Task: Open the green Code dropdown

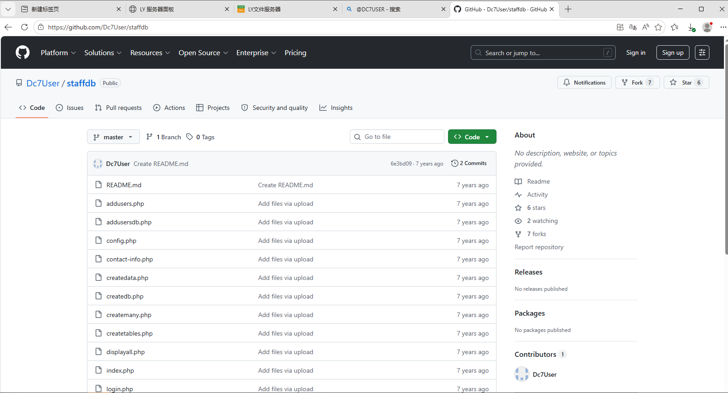Action: [x=472, y=137]
